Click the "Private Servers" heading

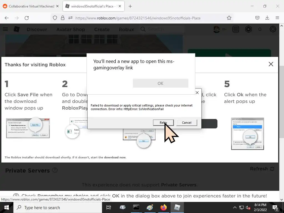pos(27,171)
